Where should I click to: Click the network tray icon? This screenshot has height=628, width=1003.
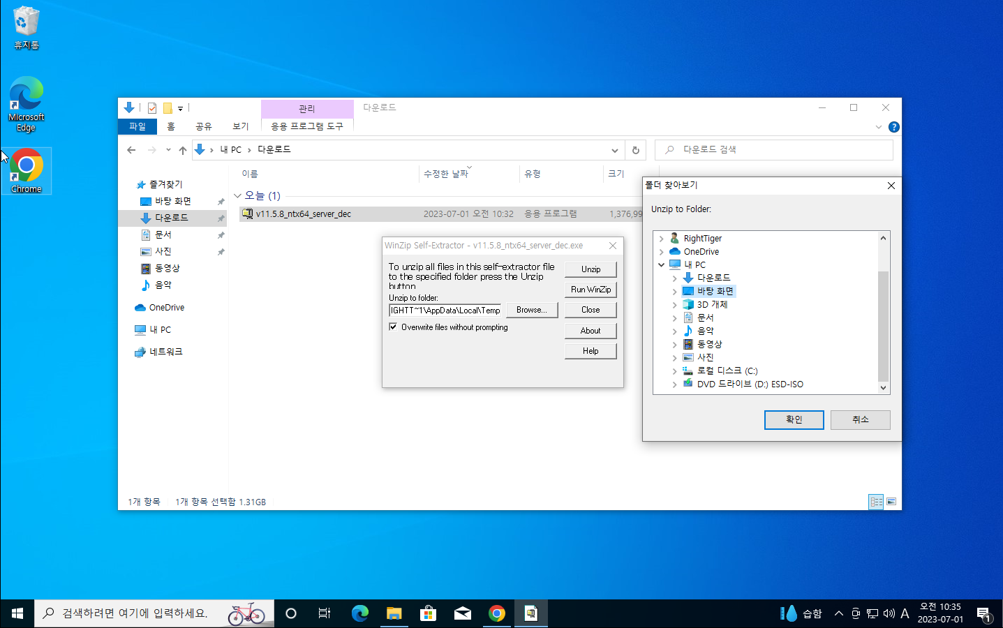(872, 613)
